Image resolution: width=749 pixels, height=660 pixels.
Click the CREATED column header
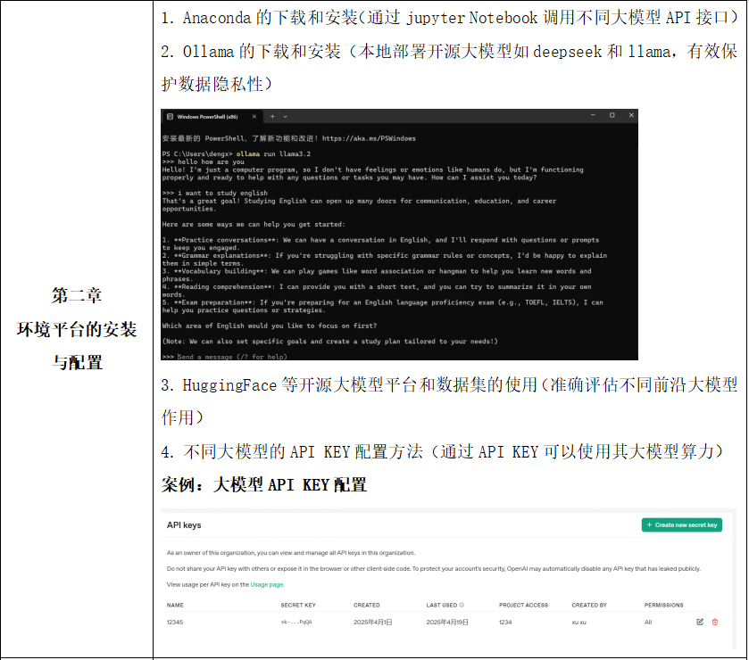tap(366, 605)
